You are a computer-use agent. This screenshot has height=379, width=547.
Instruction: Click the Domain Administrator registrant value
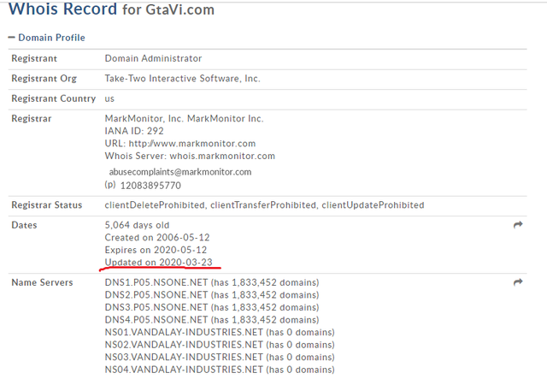click(153, 58)
